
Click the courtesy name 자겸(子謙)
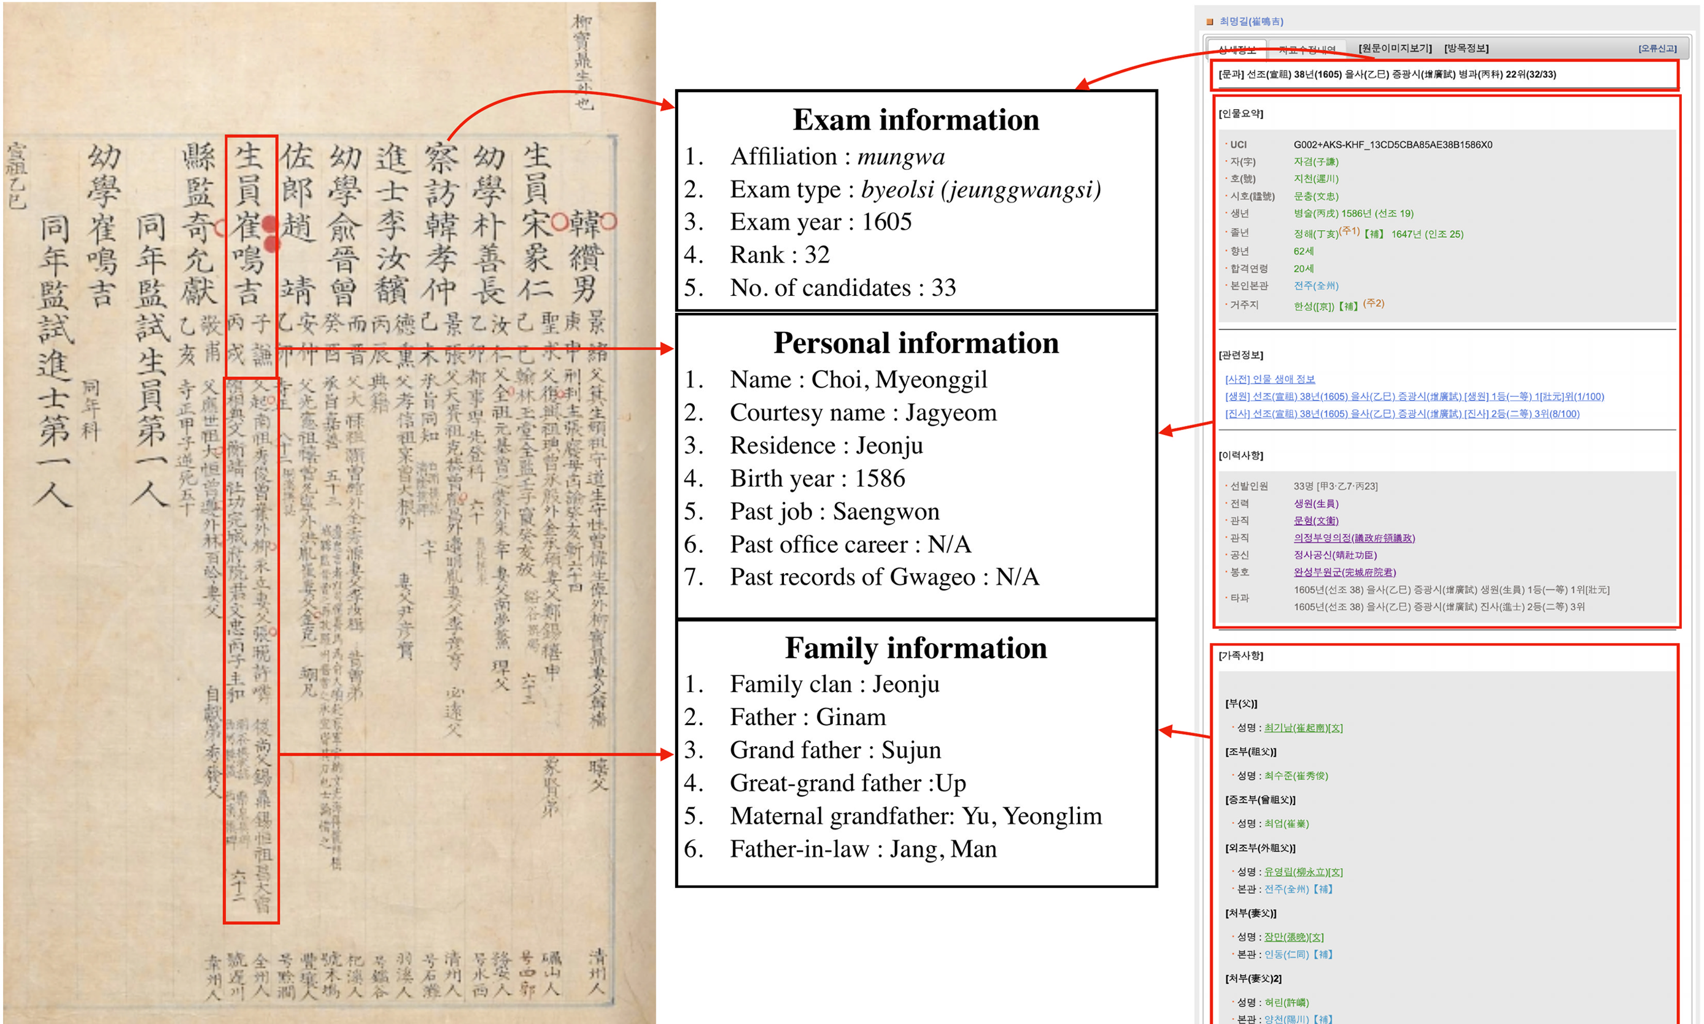[x=1315, y=161]
